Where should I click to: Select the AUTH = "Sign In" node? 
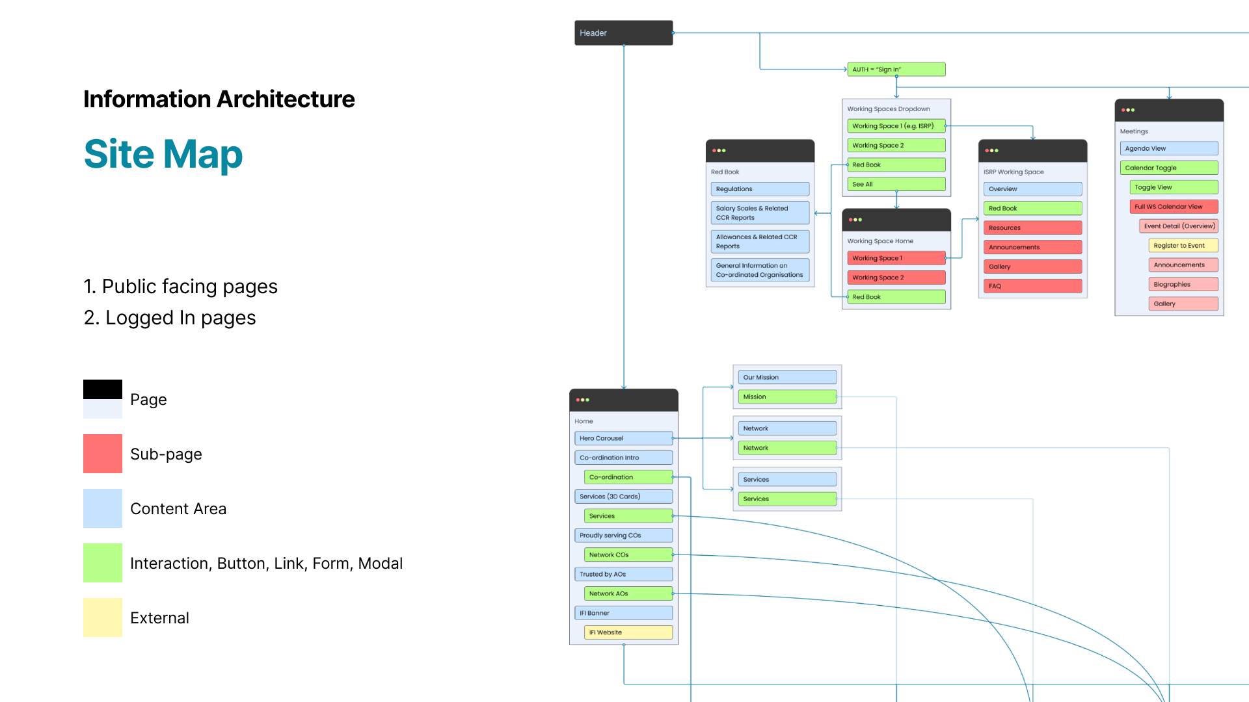895,70
